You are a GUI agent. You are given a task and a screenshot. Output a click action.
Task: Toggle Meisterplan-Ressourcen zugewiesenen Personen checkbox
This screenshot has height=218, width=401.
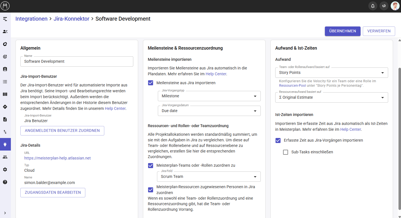[x=151, y=190]
